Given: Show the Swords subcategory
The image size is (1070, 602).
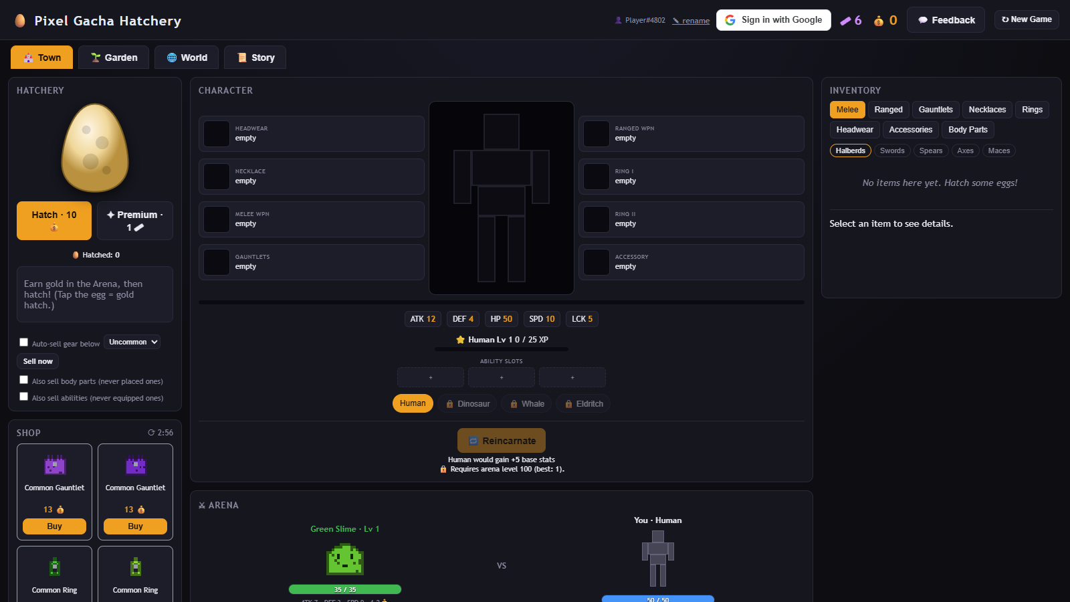Looking at the screenshot, I should (892, 150).
